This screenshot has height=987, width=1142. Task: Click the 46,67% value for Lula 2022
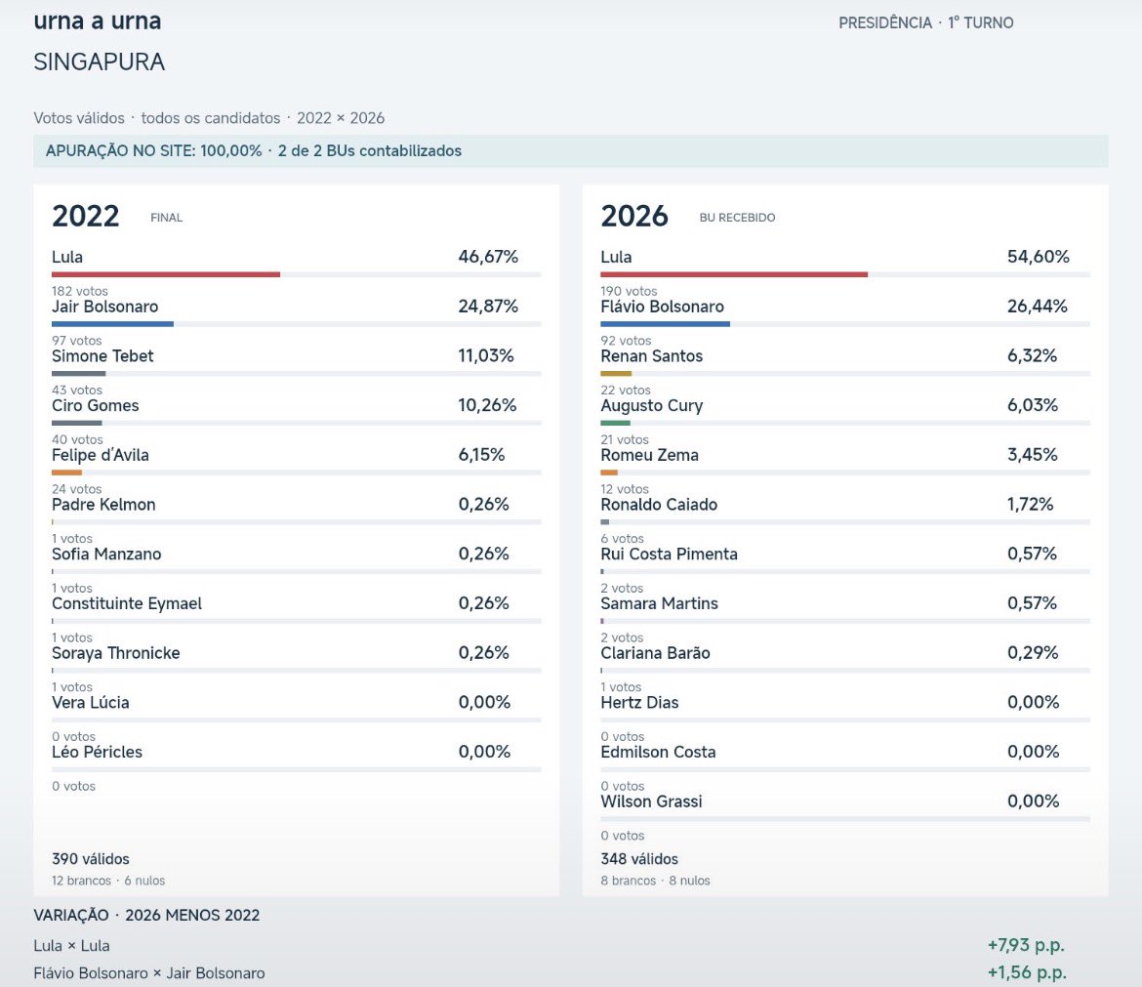[488, 257]
